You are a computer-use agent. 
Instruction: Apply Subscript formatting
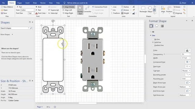(53, 13)
